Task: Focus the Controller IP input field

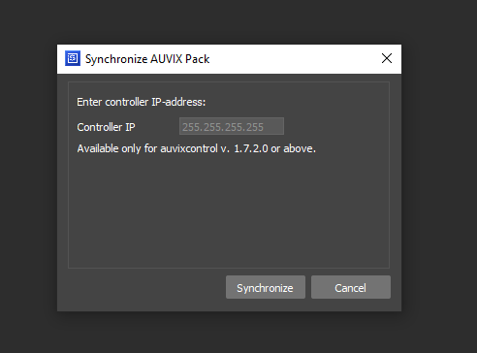Action: [x=232, y=126]
